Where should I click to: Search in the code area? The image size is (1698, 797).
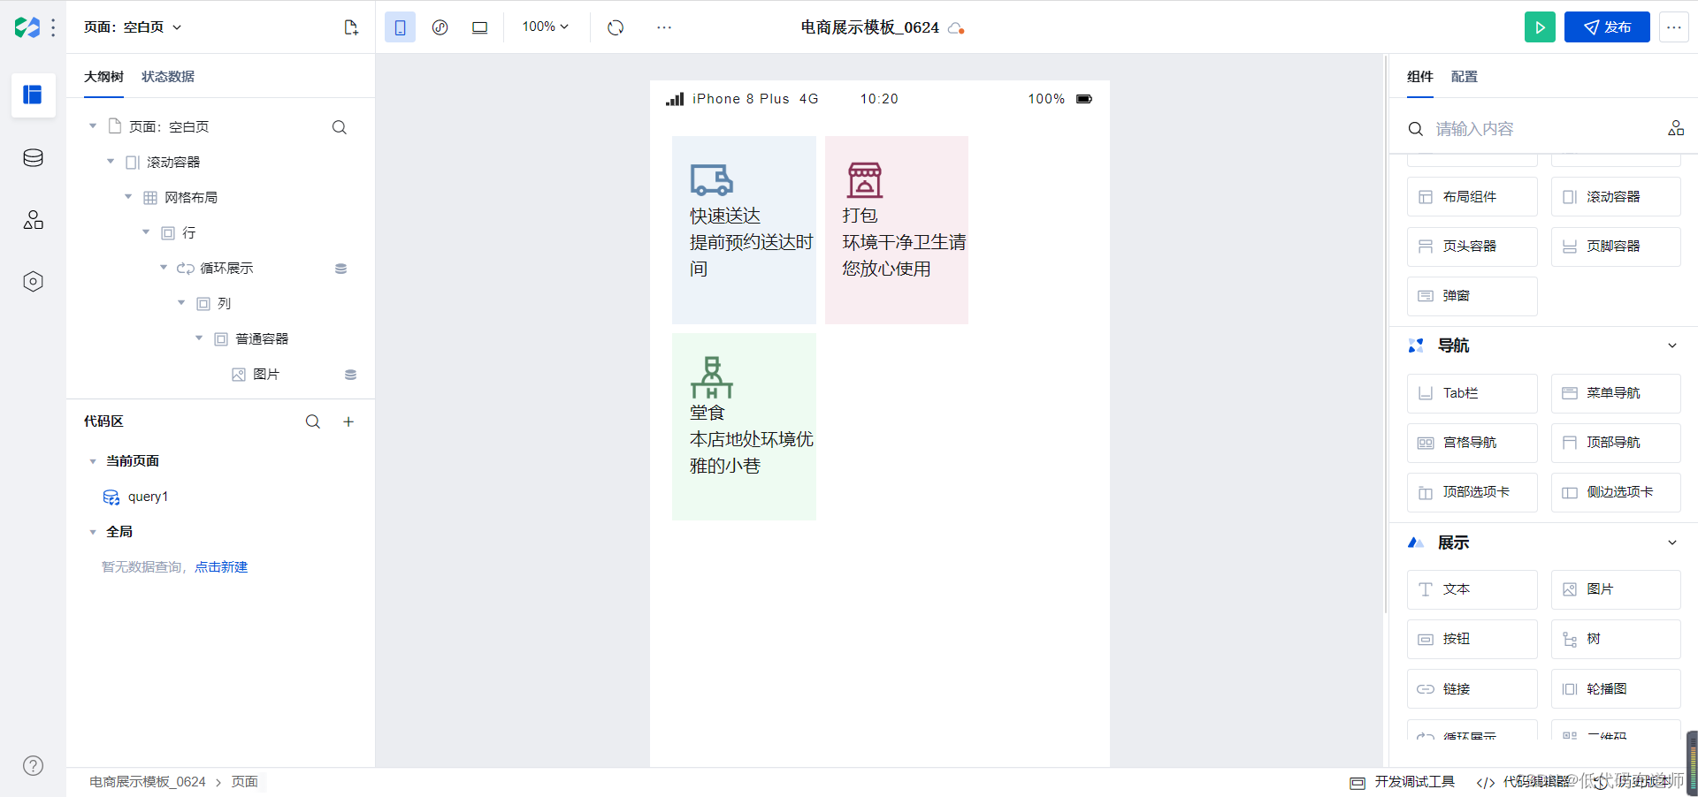[313, 421]
